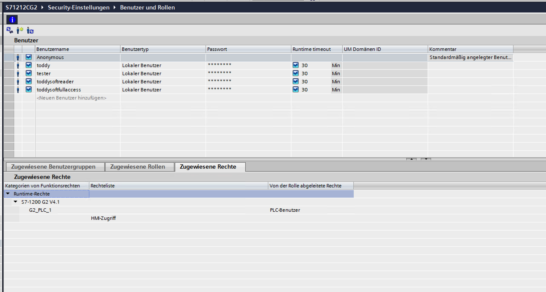Toggle the checkbox for the Anonymous user

coord(29,57)
